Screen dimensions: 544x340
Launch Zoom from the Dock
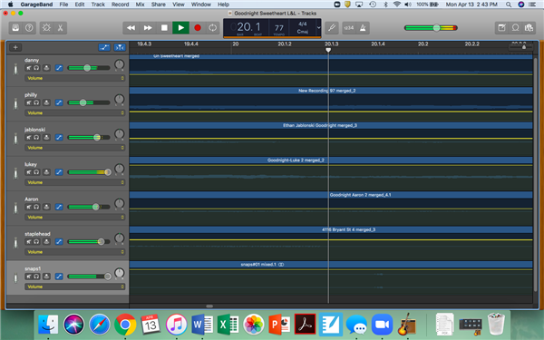[x=382, y=325]
